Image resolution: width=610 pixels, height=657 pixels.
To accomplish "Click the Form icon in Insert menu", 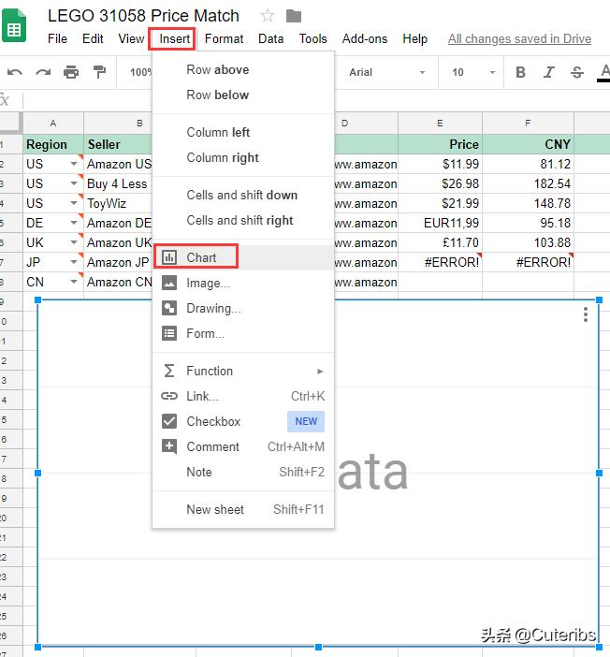I will [x=169, y=333].
